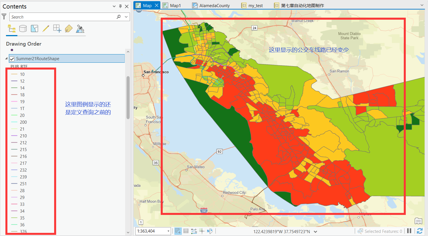Open the Contents pane options menu chevron
The width and height of the screenshot is (428, 236).
coord(114,6)
